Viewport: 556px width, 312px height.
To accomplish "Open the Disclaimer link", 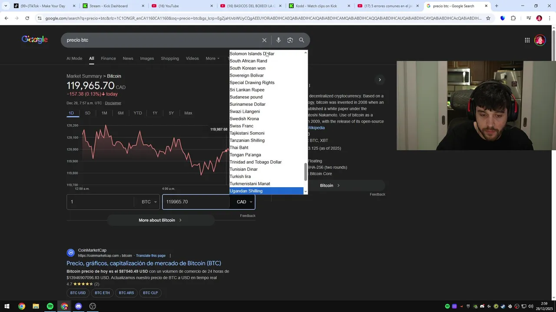I will tap(113, 103).
